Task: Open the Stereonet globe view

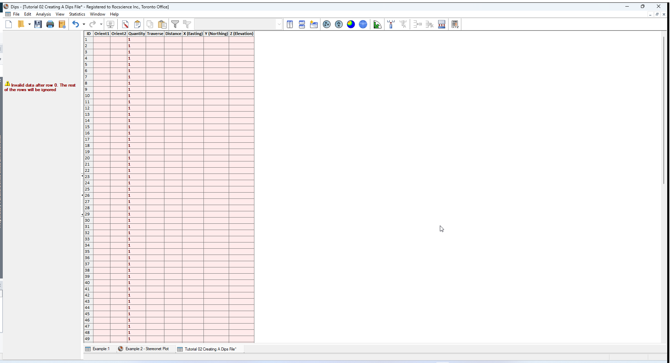Action: pos(363,24)
